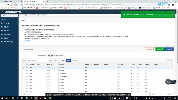The image size is (178, 100).
Task: Go to page 2 in pagination
Action: pos(152,94)
